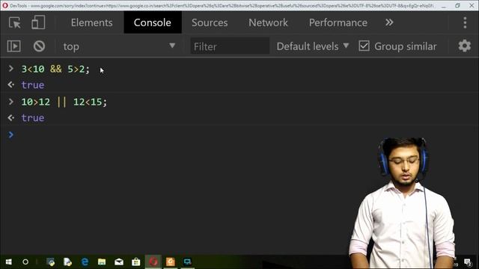The width and height of the screenshot is (479, 269).
Task: Open the Mail app in taskbar
Action: (x=119, y=262)
